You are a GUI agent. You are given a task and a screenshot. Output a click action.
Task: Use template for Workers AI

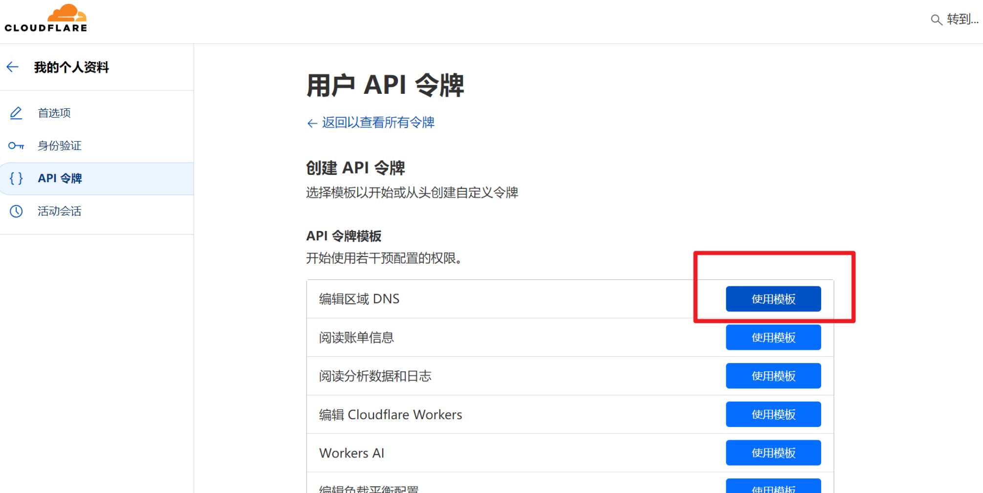point(773,453)
